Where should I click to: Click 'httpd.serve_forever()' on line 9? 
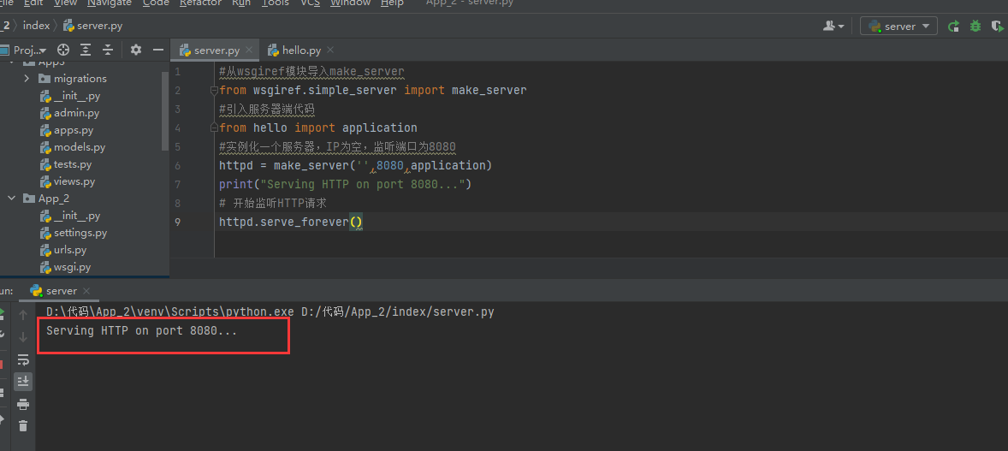coord(291,222)
